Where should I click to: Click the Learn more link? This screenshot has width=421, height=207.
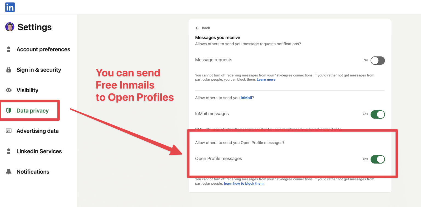tap(266, 79)
